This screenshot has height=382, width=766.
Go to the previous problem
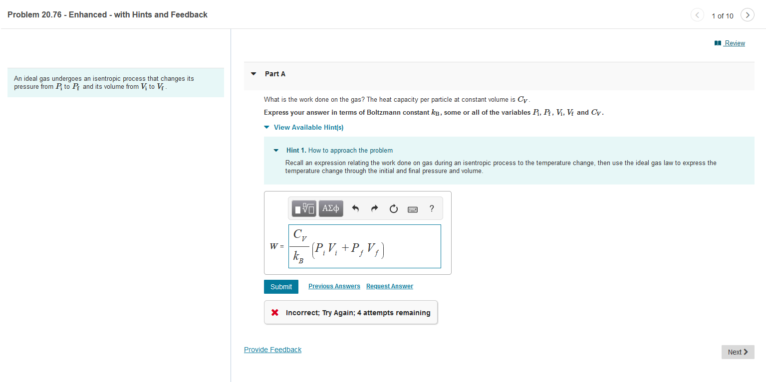point(697,15)
